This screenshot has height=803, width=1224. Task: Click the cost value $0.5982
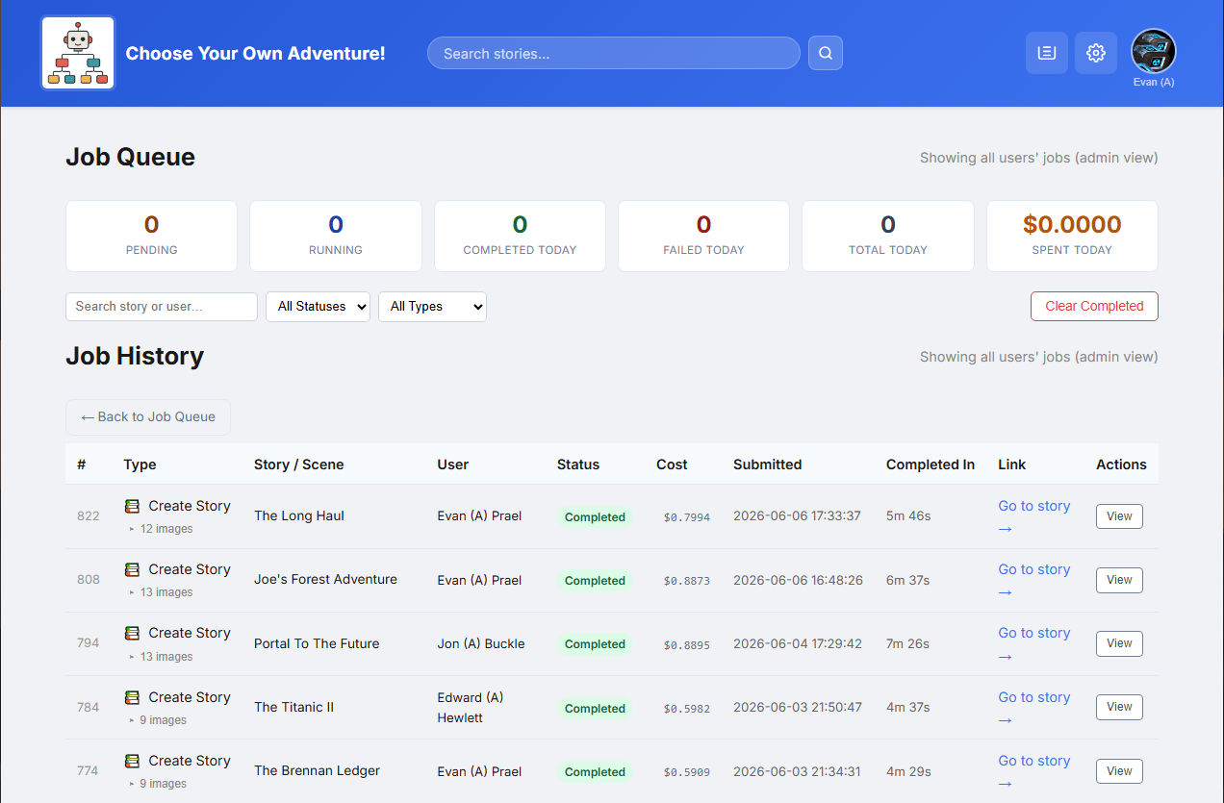pyautogui.click(x=686, y=709)
